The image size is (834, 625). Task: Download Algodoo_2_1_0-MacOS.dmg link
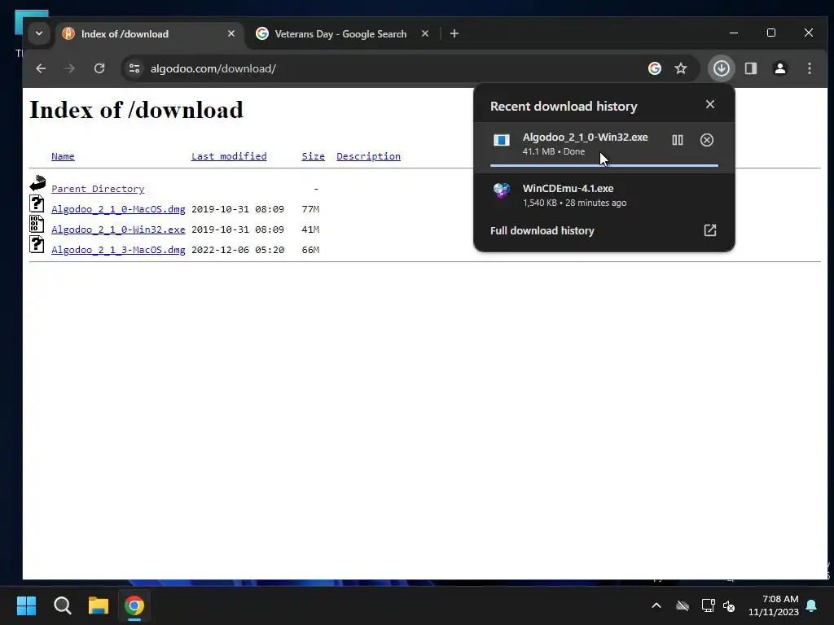(118, 209)
